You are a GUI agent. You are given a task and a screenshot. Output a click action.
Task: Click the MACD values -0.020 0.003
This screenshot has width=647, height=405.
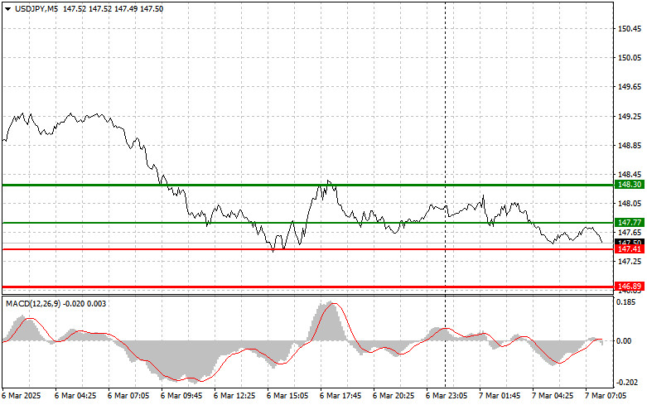(x=84, y=304)
